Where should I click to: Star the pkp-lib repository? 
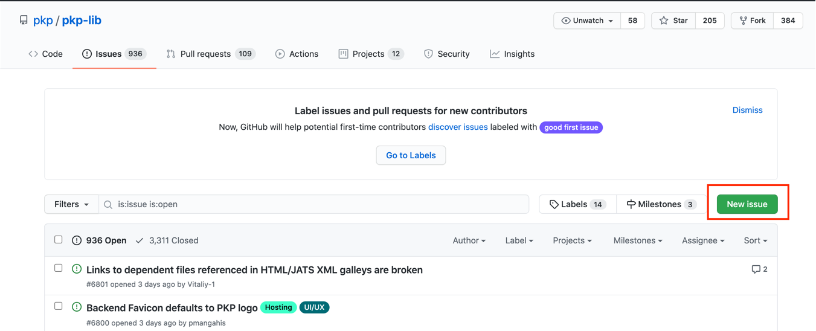[673, 21]
